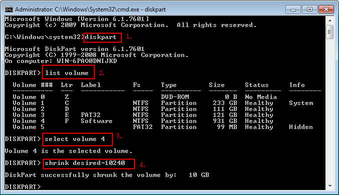The image size is (339, 195).
Task: Click the 'Volume 4' row label
Action: [x=29, y=121]
